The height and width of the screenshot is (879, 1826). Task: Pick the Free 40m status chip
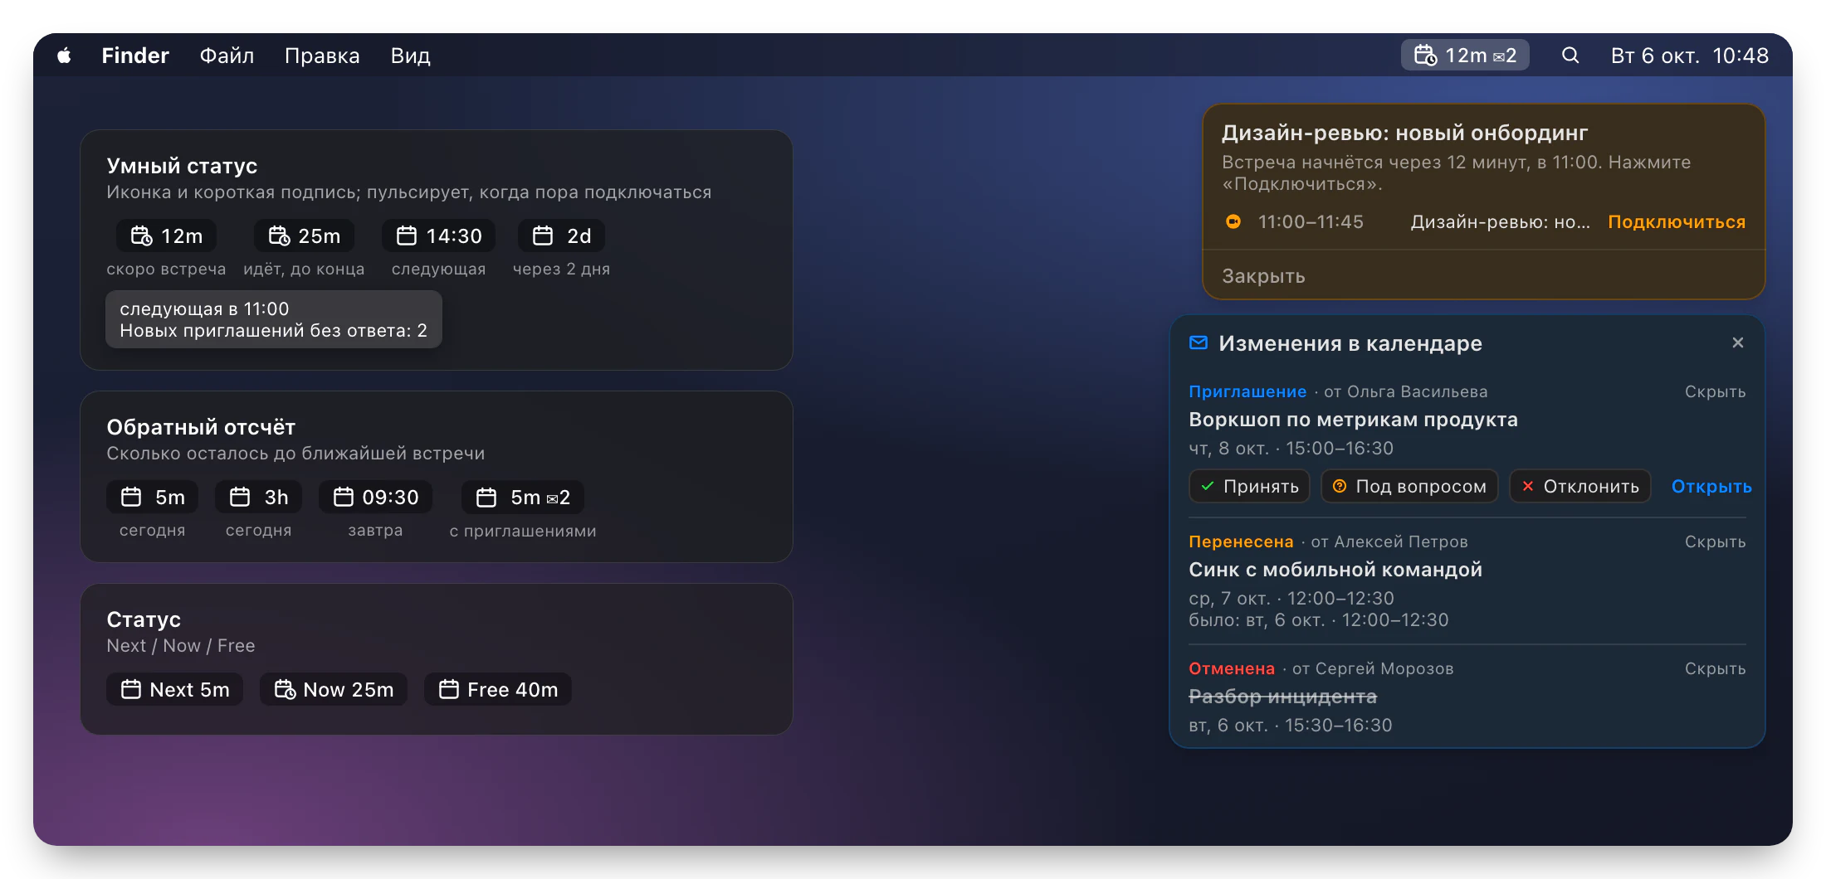pos(498,690)
